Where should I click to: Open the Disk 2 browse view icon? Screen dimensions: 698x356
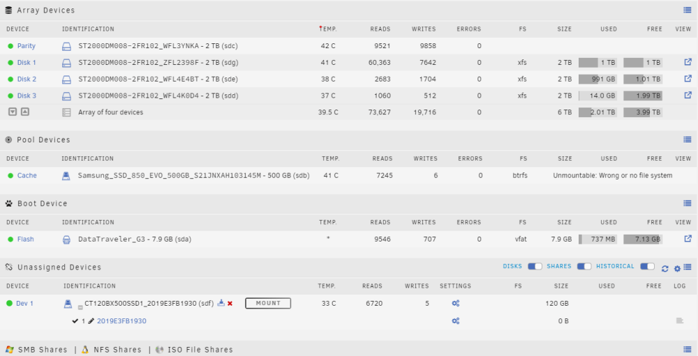tap(688, 79)
